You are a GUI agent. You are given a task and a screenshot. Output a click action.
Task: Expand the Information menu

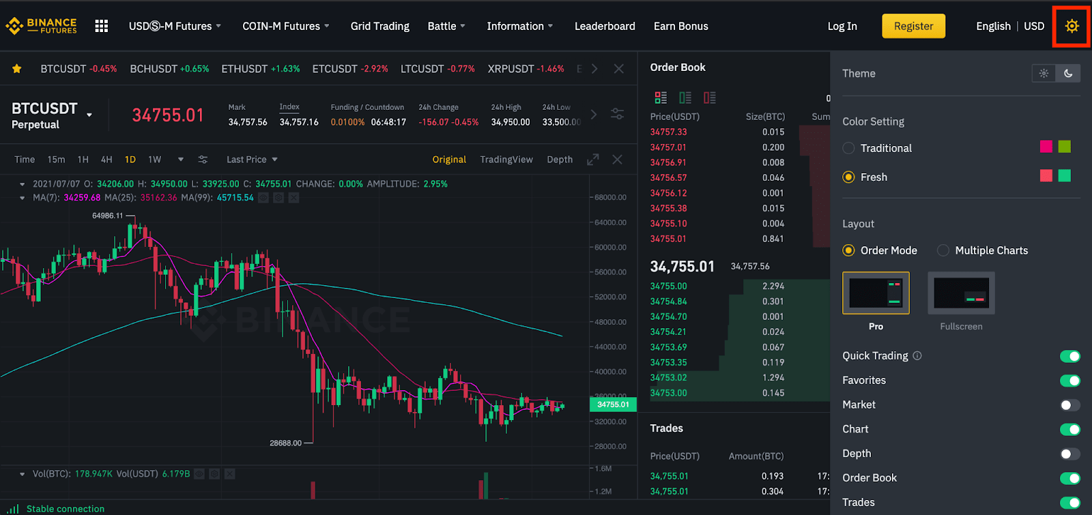tap(519, 26)
